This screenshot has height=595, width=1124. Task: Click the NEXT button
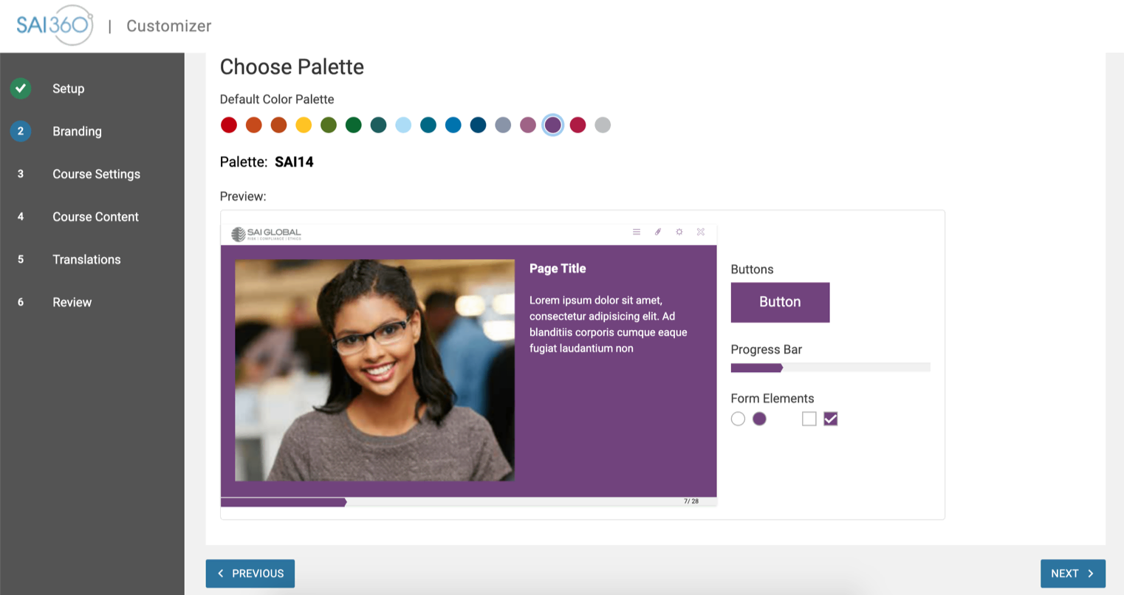(1072, 574)
